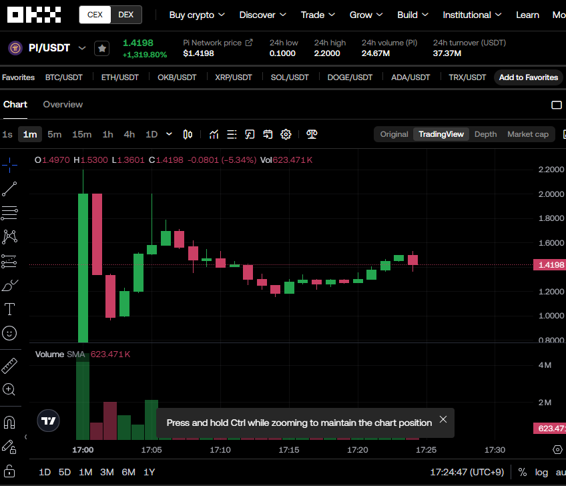Viewport: 566px width, 486px height.
Task: Open BTC/USDT favorite pair
Action: point(64,77)
